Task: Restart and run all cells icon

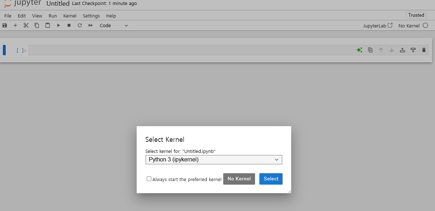Action: point(91,25)
